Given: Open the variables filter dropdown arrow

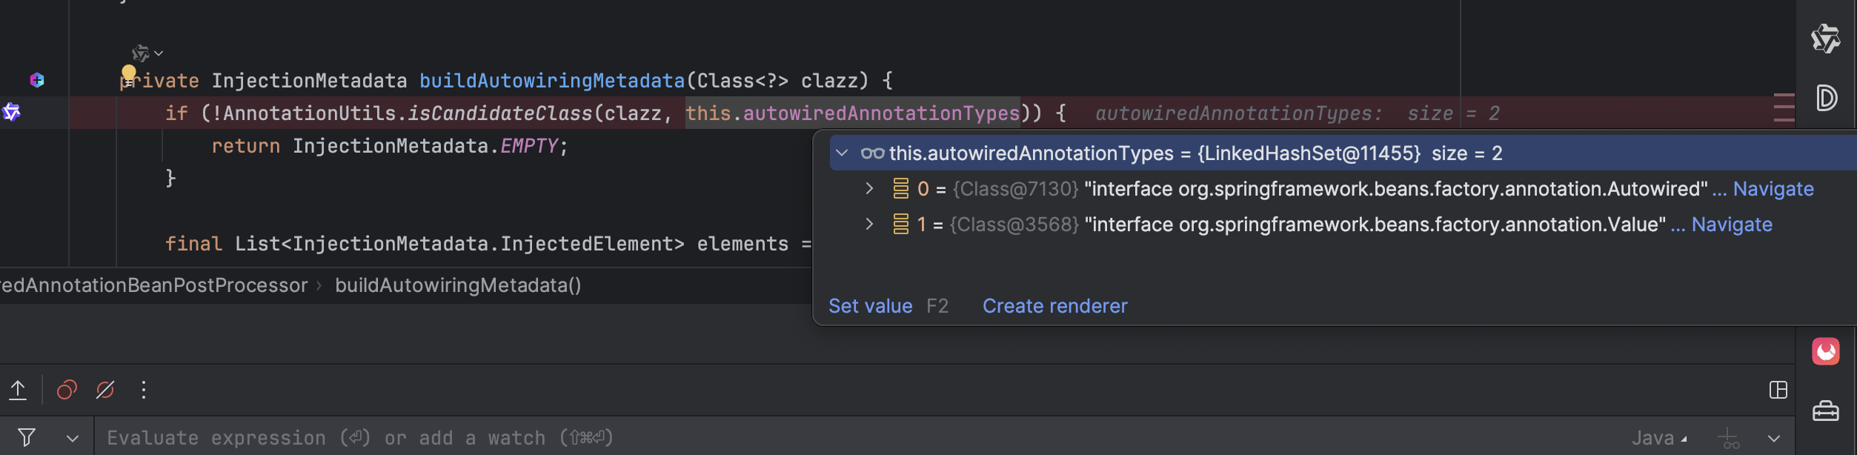Looking at the screenshot, I should pyautogui.click(x=72, y=439).
